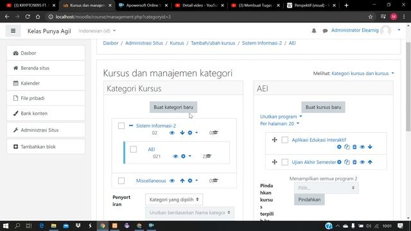Tick checkbox for Ujian Akhir Semester course
The image size is (411, 231).
[x=285, y=162]
